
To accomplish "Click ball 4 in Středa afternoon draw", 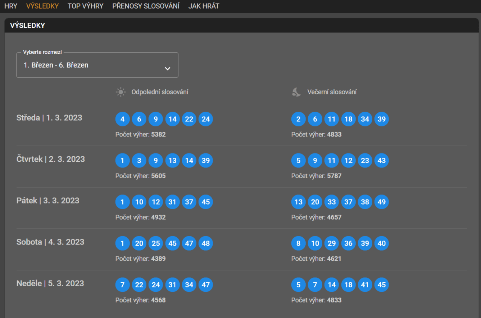I will [x=123, y=119].
